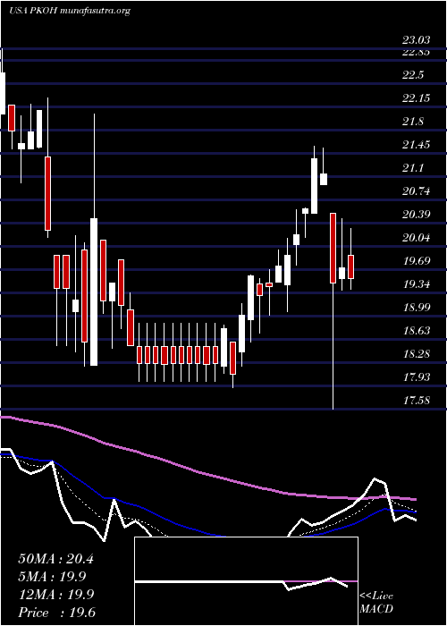Click the 12MA : 19.9 readout

tap(55, 595)
